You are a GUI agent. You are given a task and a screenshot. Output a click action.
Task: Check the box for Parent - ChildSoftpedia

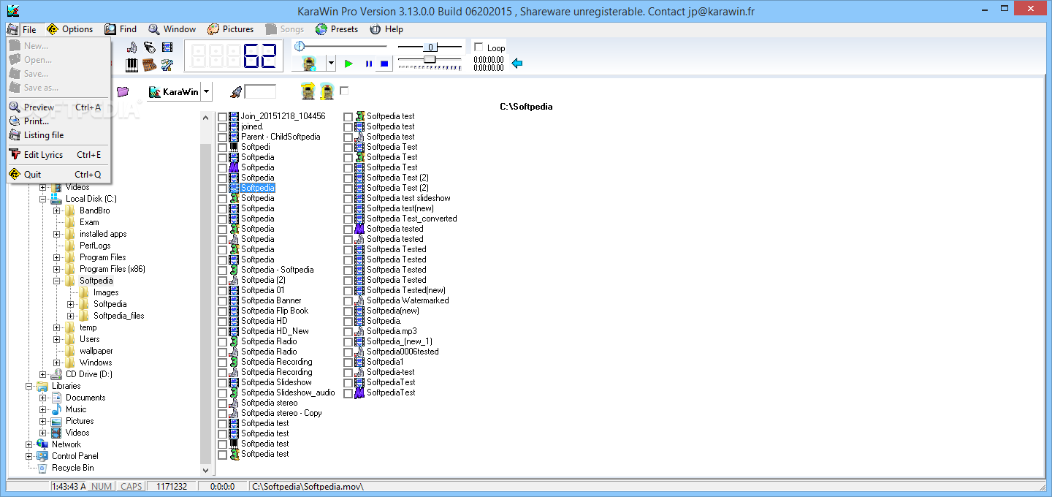(222, 137)
